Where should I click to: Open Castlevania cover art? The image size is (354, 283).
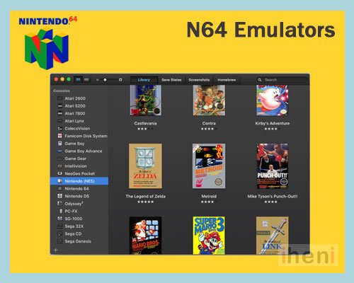tap(146, 100)
